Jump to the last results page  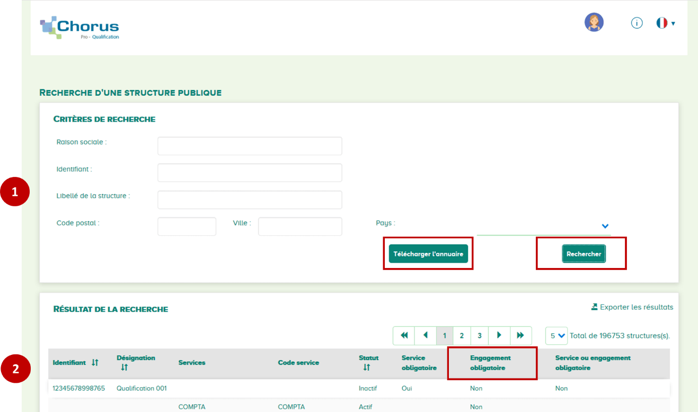tap(520, 335)
